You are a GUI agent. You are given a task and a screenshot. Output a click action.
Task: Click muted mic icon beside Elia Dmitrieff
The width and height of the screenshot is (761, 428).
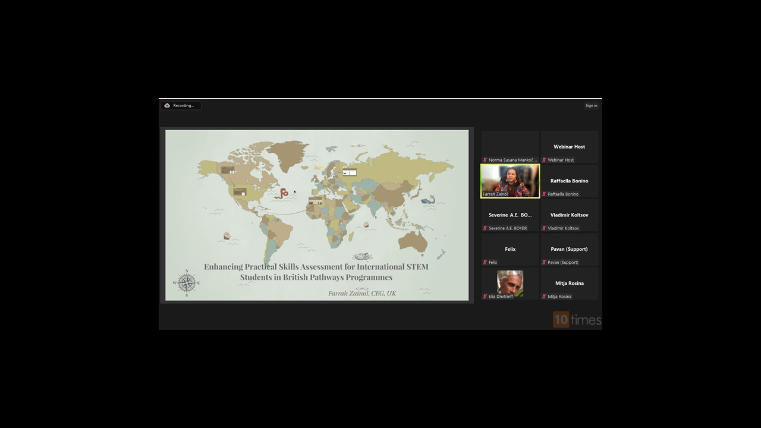pyautogui.click(x=485, y=297)
